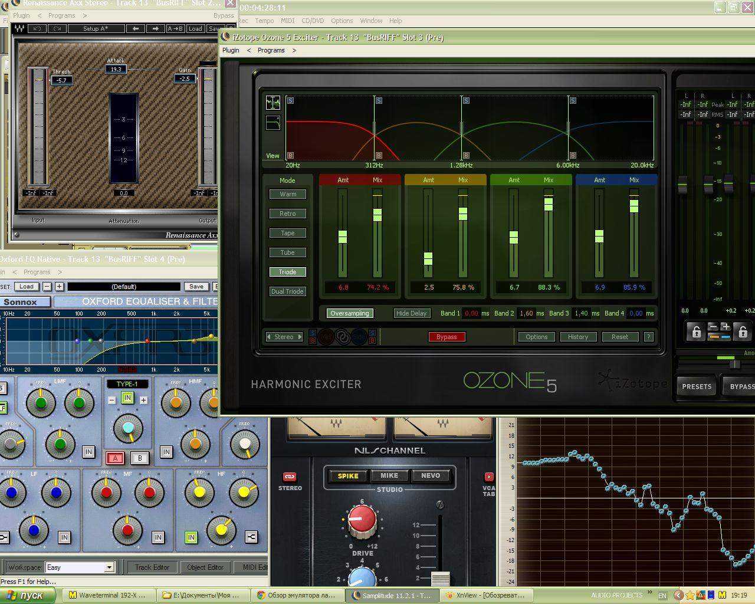Click the spectrum view icon in Ozone Exciter

273,103
